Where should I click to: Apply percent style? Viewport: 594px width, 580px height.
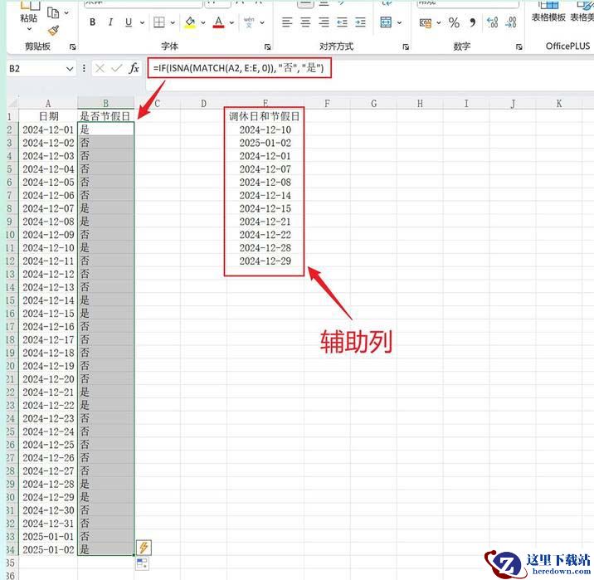tap(454, 22)
